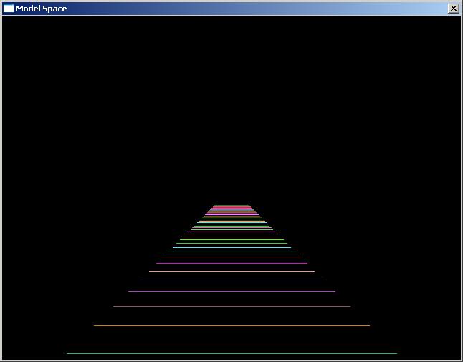Click the Model Space window icon
The image size is (463, 362).
pos(9,9)
